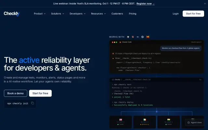Go to the Customers page
Image resolution: width=208 pixels, height=130 pixels.
tap(117, 14)
